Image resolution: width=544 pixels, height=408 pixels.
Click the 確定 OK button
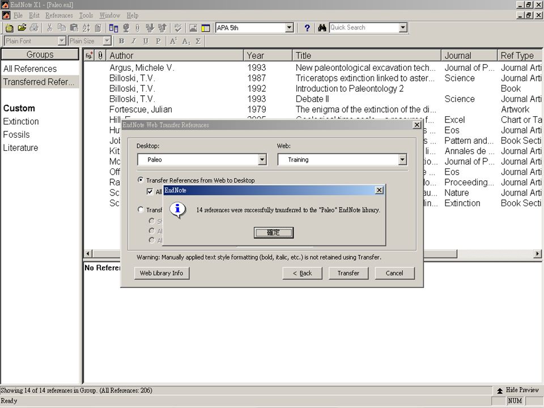coord(273,232)
